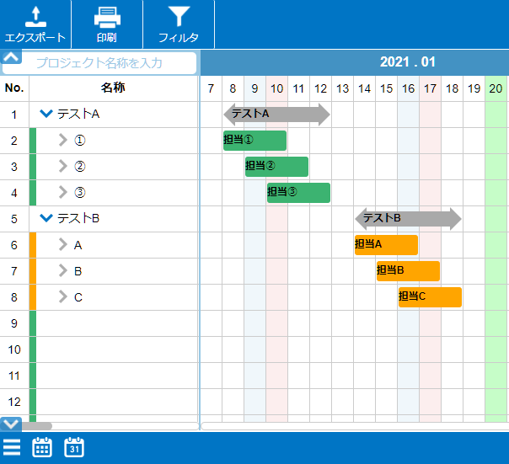
Task: Click the gray テストA summary bar
Action: 276,114
